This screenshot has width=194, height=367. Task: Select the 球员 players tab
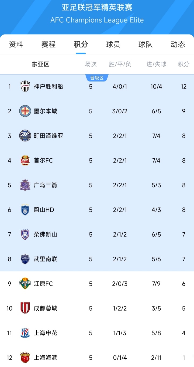113,45
